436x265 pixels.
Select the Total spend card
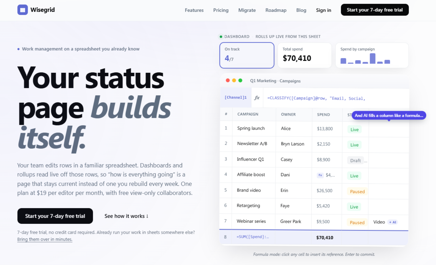click(x=305, y=55)
